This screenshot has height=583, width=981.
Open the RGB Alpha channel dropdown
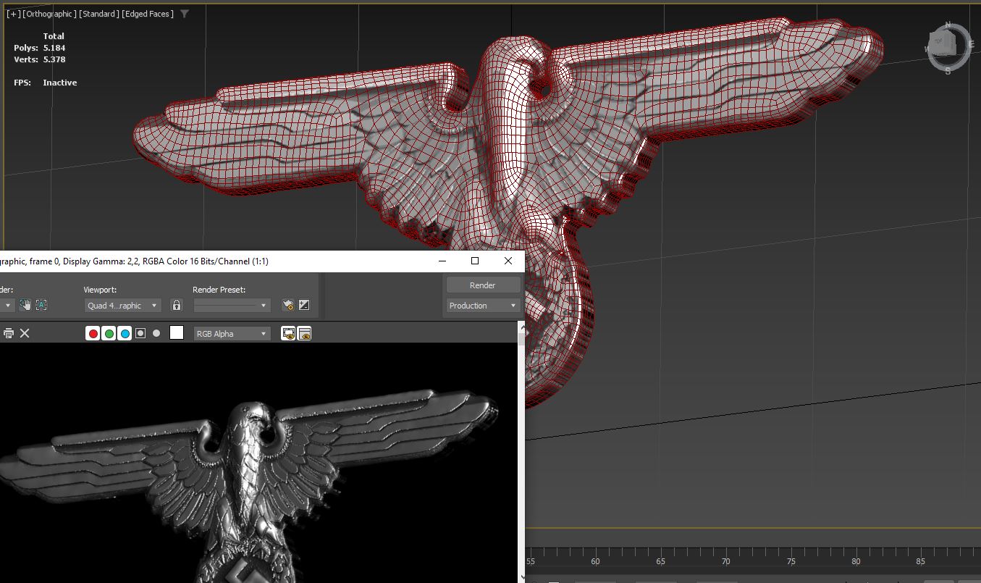pyautogui.click(x=232, y=333)
